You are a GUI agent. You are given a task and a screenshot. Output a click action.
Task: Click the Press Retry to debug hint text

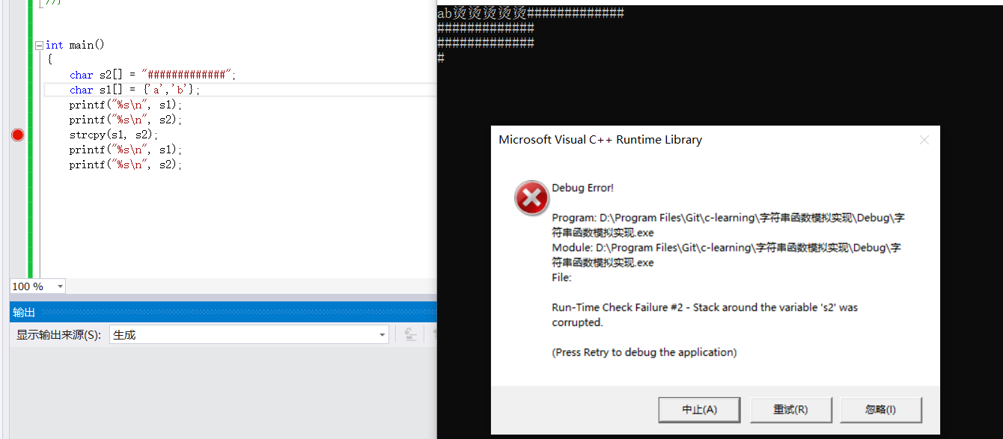(644, 352)
